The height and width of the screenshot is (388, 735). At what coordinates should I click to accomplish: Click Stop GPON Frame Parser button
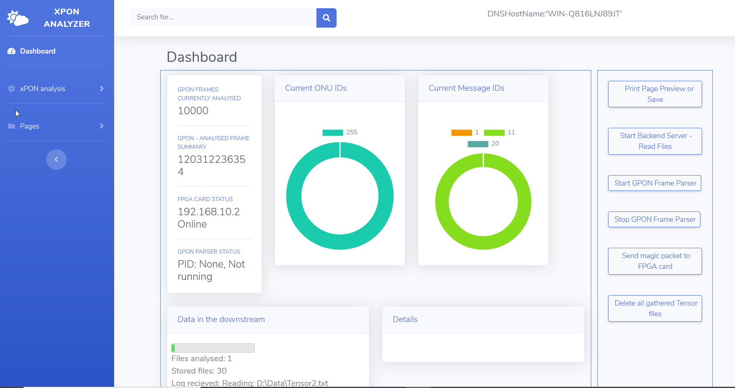click(x=654, y=219)
